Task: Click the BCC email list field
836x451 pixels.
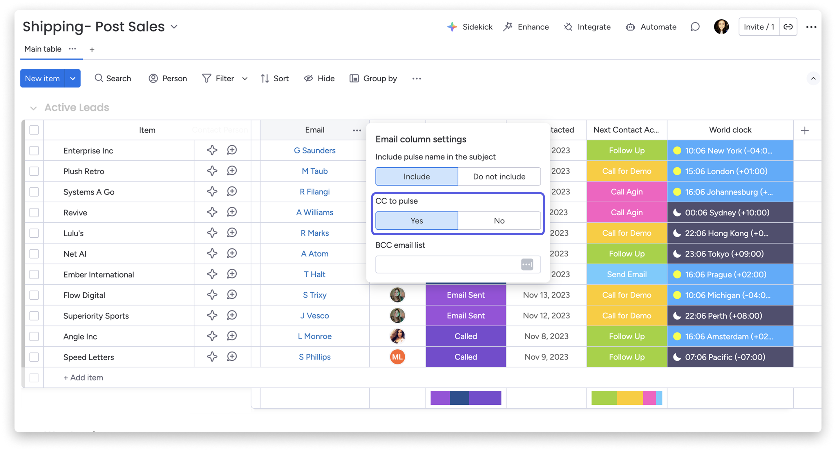Action: 448,265
